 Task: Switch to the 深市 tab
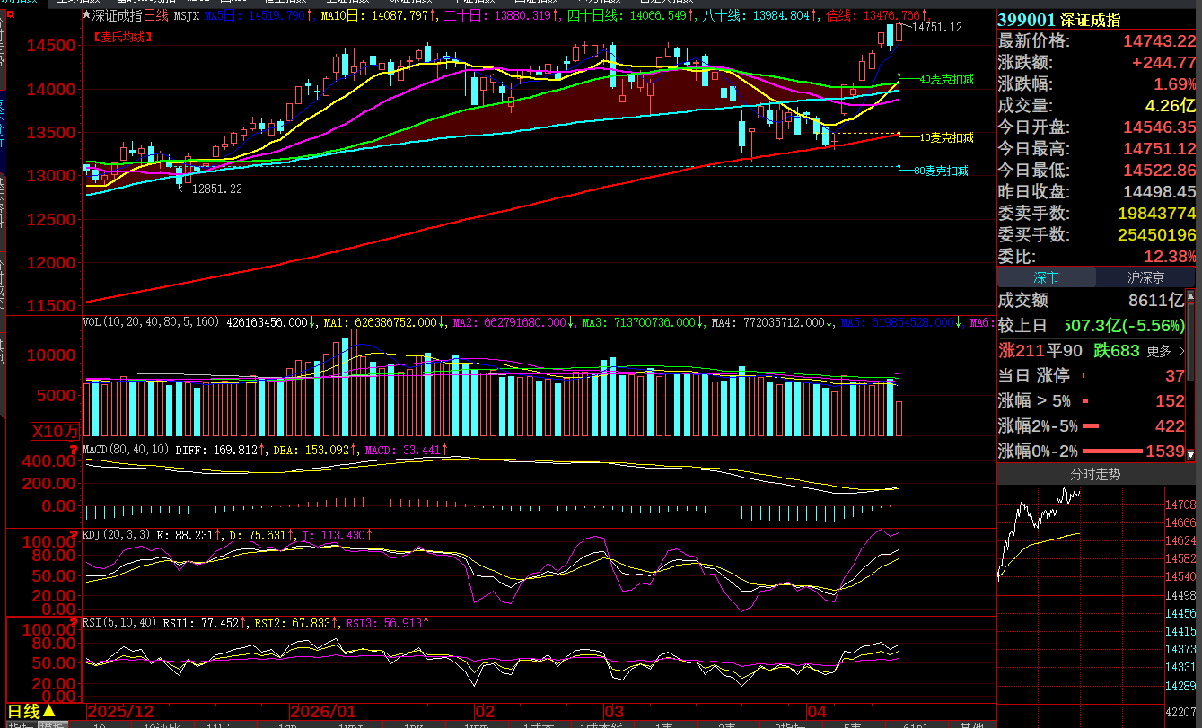[x=1046, y=277]
